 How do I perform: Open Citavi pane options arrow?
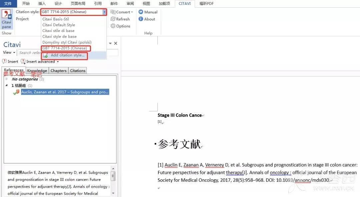(x=110, y=43)
